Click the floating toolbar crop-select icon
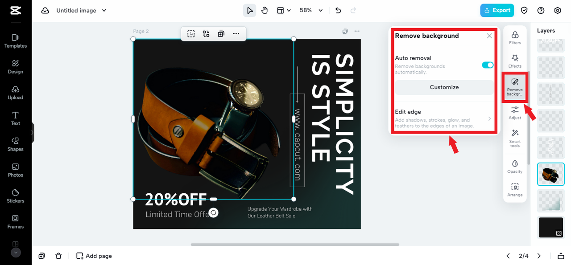The height and width of the screenshot is (265, 571). (x=191, y=34)
